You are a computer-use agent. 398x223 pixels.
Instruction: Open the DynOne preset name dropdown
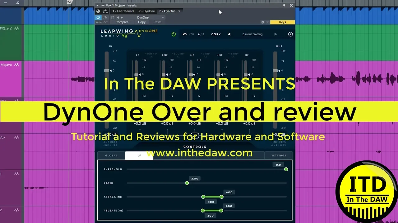pyautogui.click(x=145, y=18)
